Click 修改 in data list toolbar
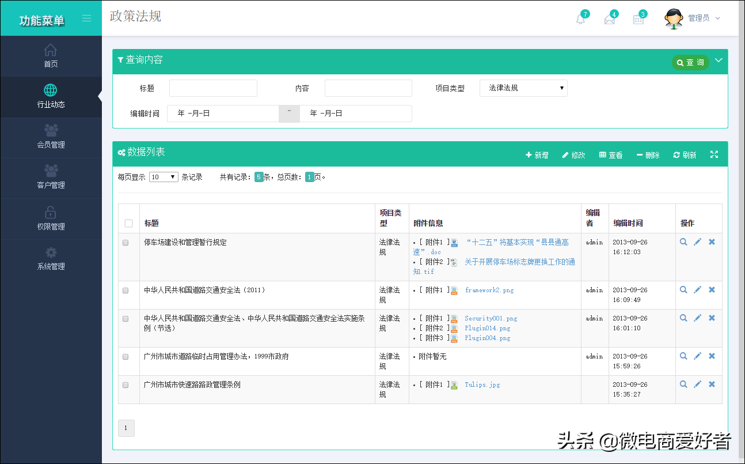745x464 pixels. (573, 155)
